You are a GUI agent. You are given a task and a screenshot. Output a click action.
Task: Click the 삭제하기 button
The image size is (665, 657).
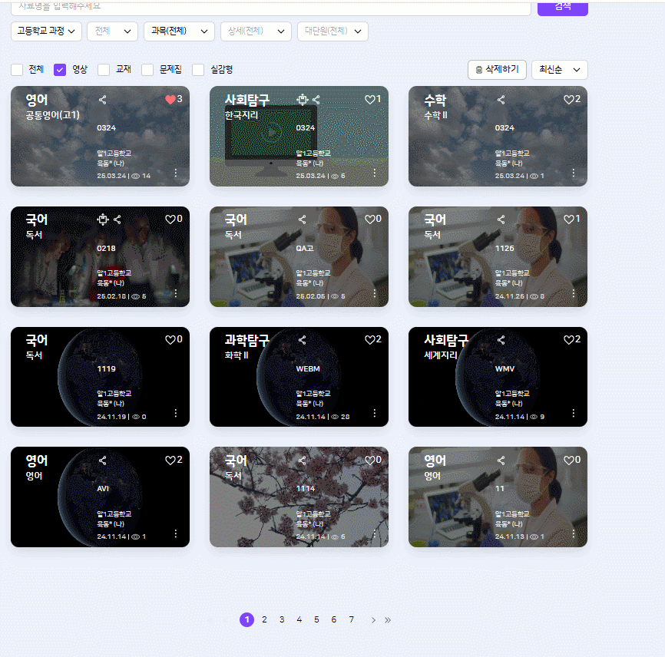(x=497, y=70)
